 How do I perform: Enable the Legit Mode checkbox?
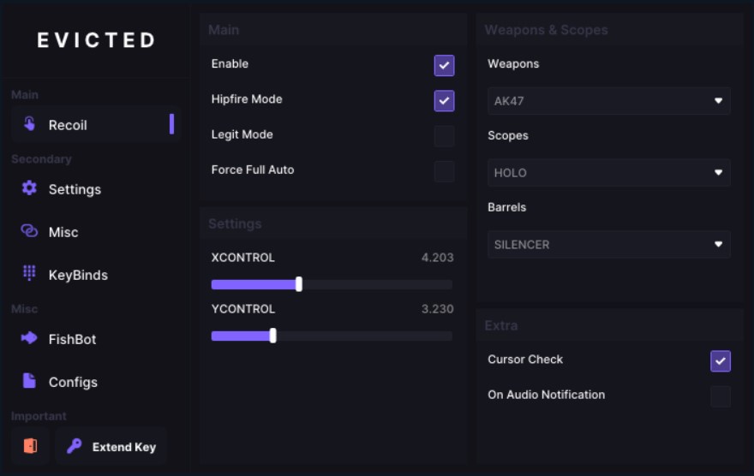click(444, 136)
